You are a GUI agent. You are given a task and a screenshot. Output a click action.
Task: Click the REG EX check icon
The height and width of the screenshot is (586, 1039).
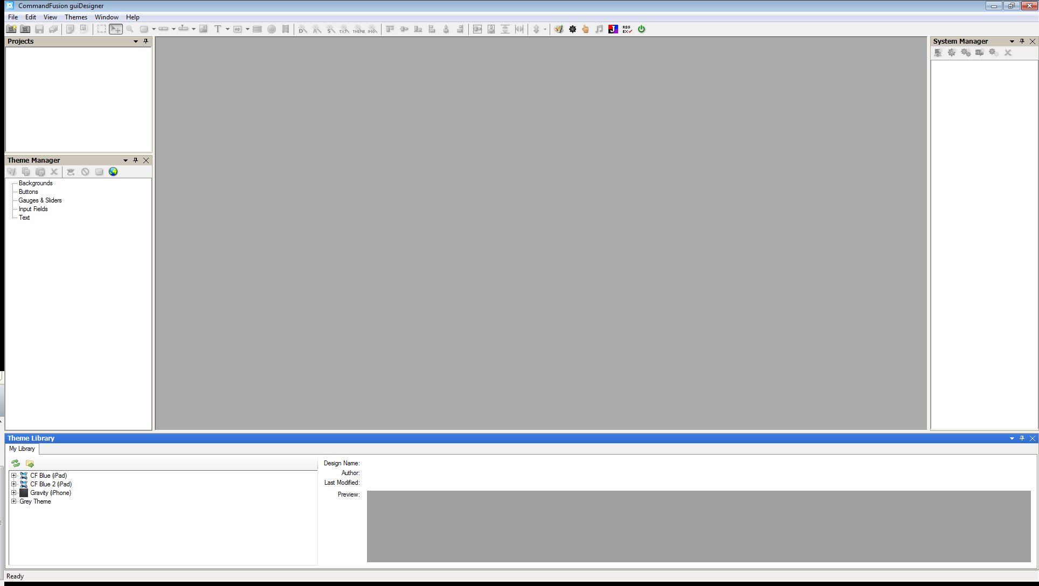[626, 29]
